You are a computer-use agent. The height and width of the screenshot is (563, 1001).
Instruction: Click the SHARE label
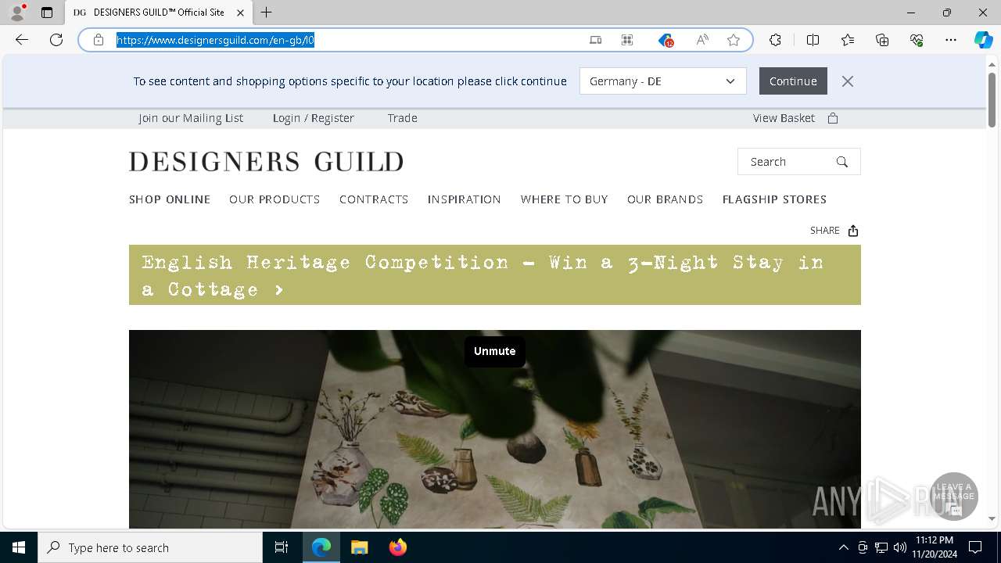tap(825, 231)
